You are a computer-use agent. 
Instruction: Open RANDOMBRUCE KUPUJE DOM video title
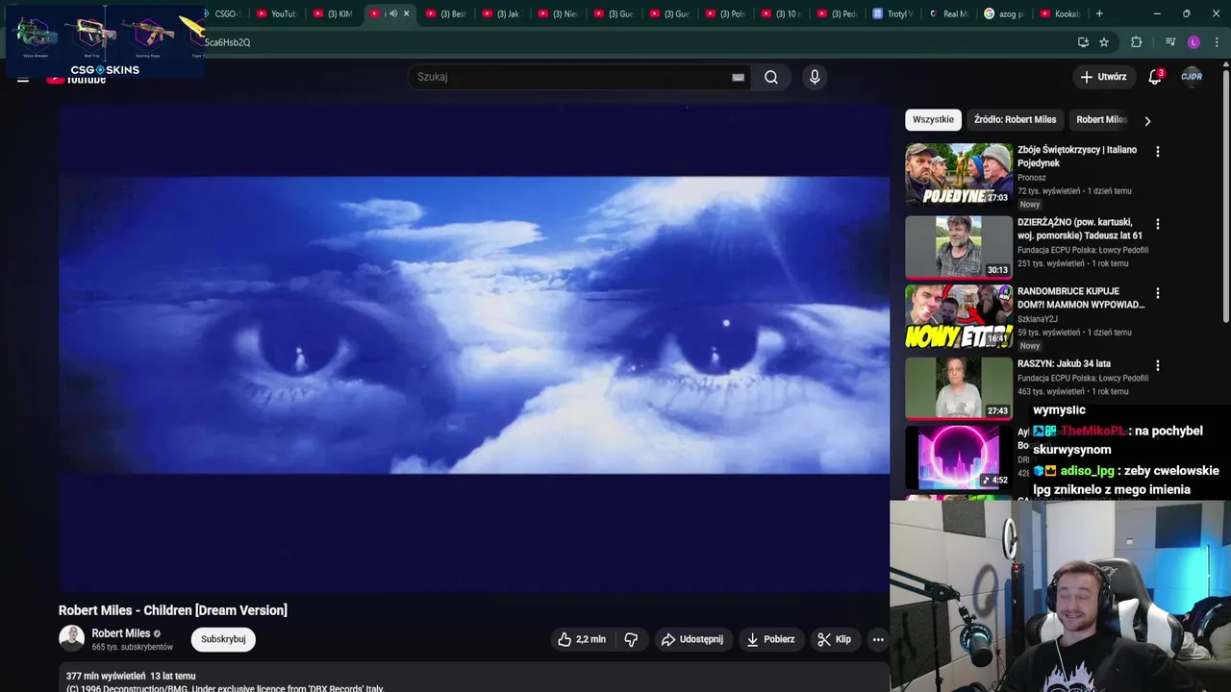[1081, 298]
